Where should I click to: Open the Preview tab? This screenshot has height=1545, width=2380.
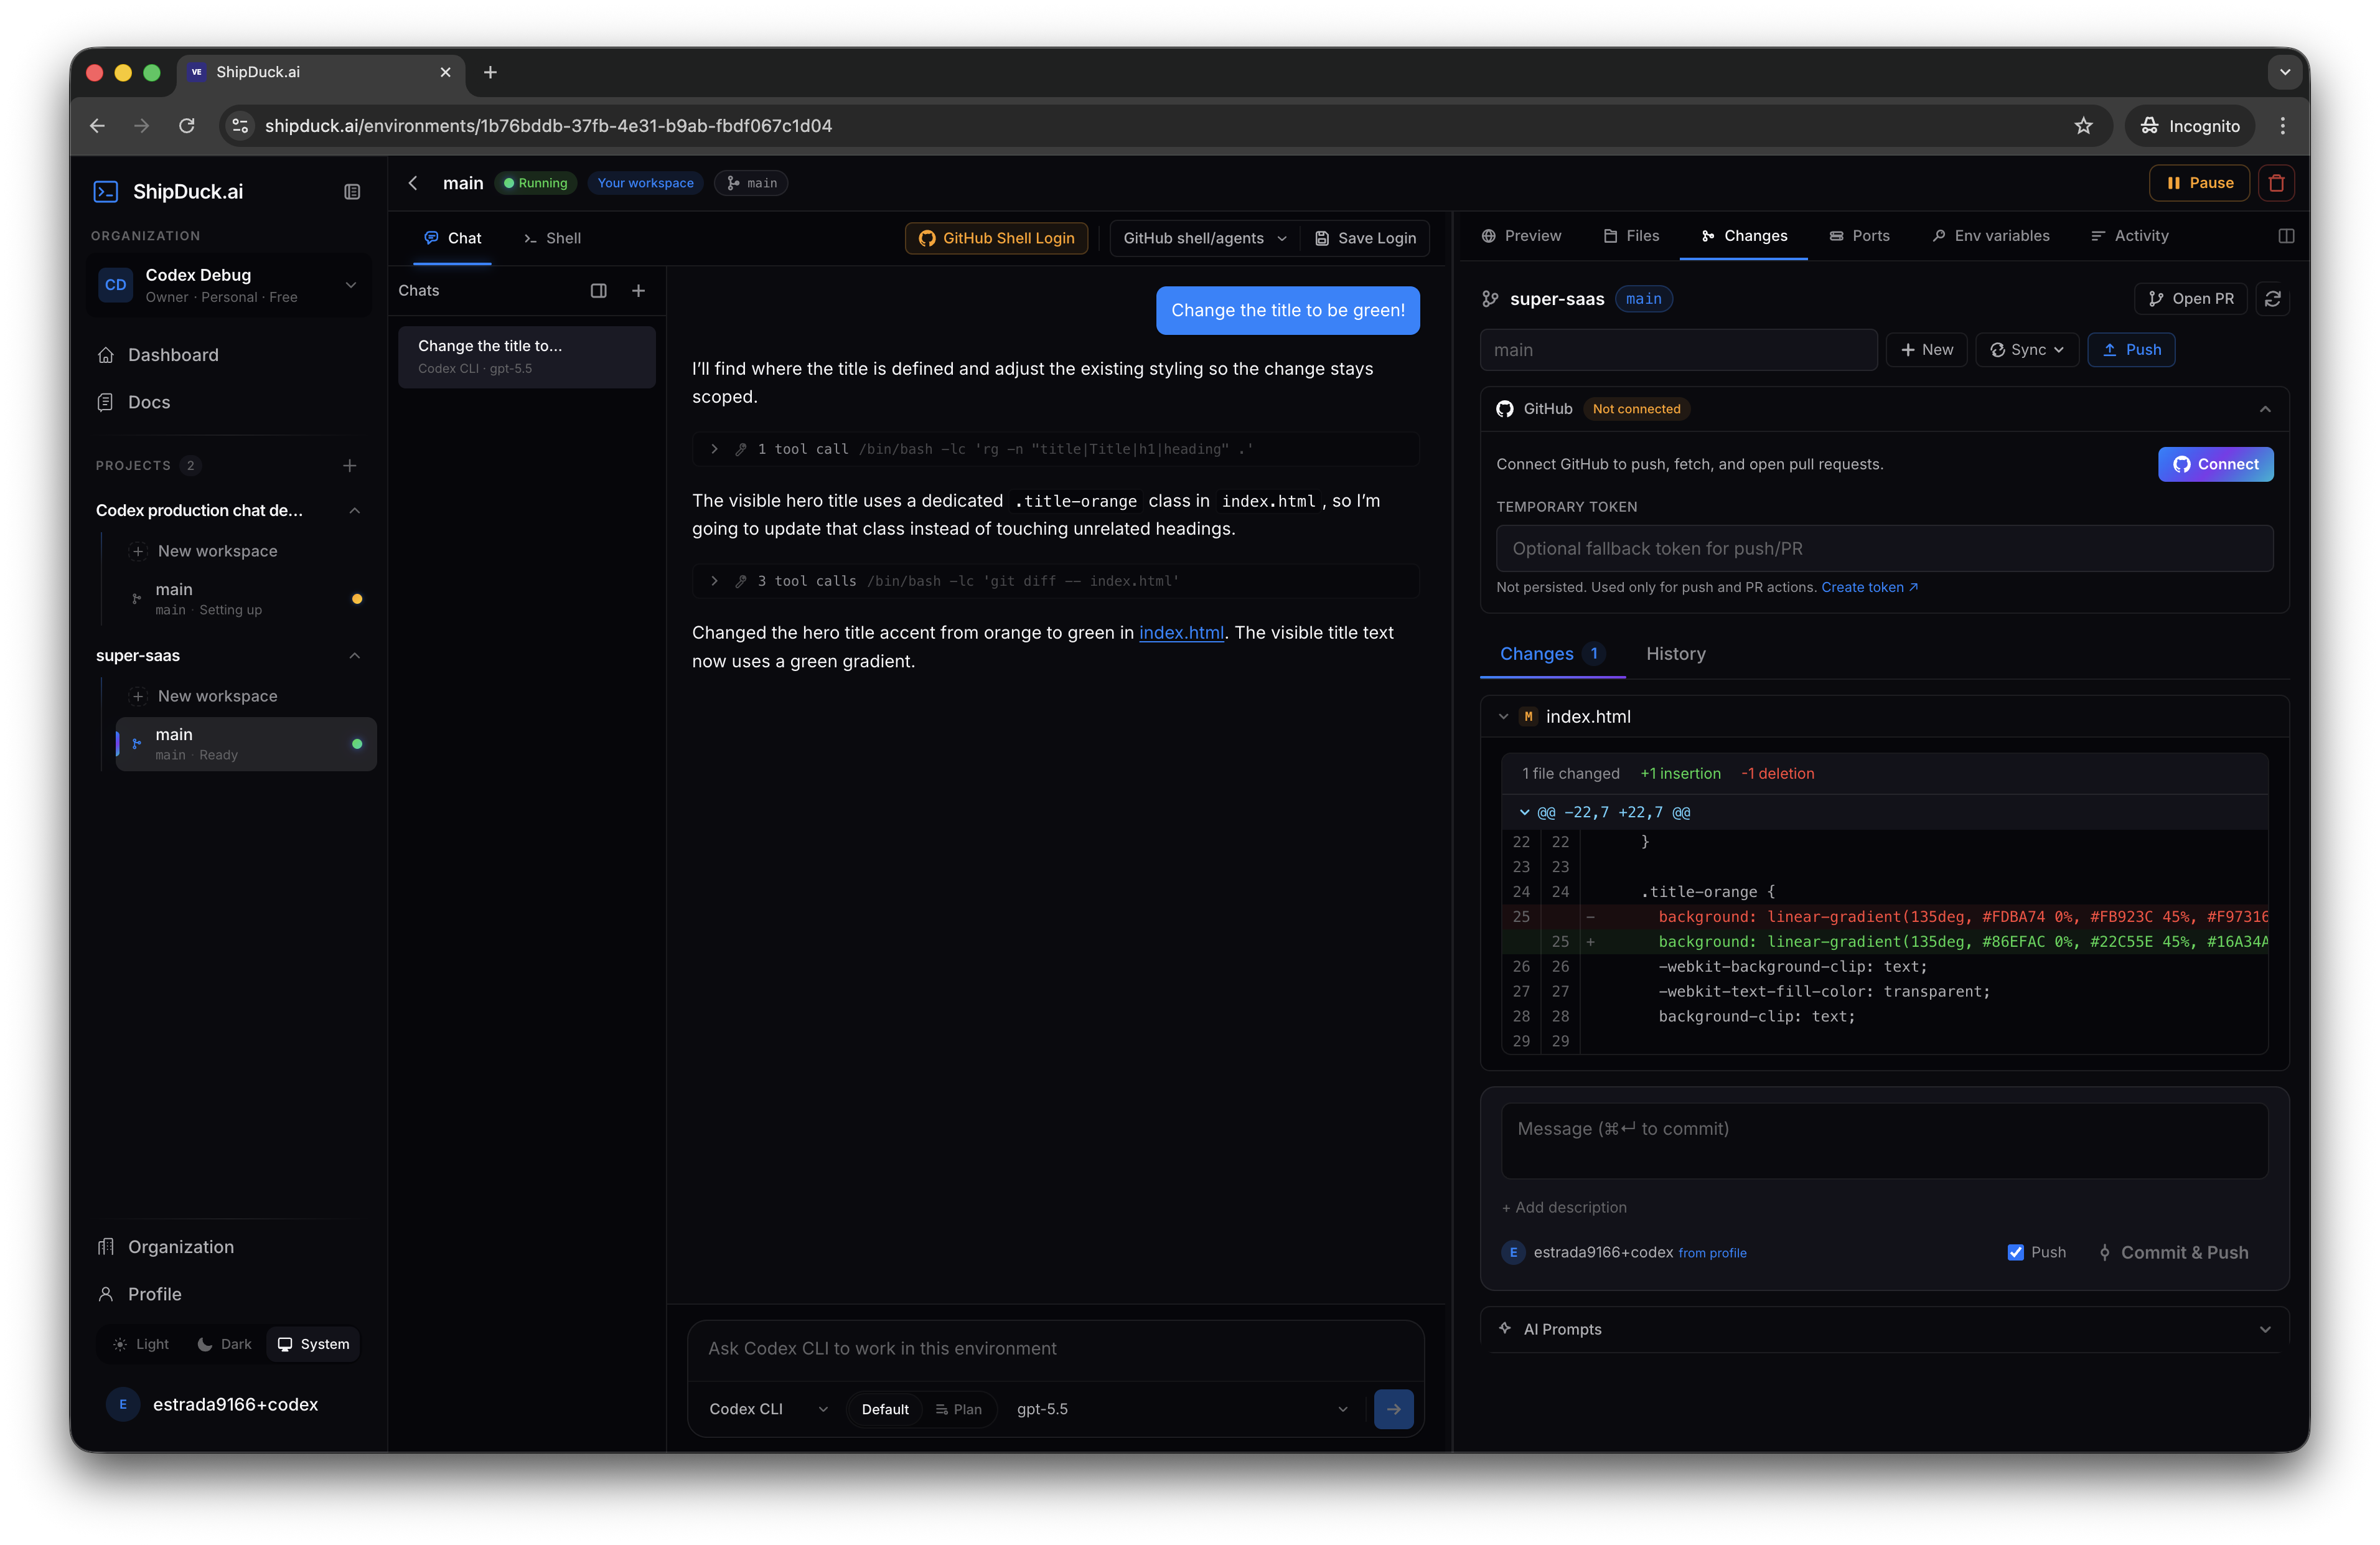[x=1520, y=236]
